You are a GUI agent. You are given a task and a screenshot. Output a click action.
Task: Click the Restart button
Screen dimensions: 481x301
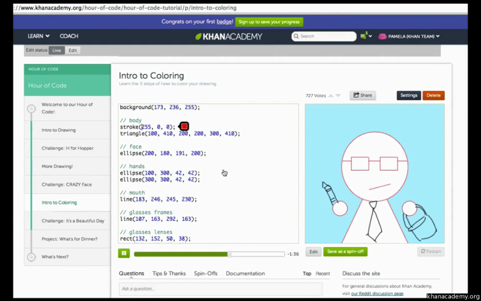pyautogui.click(x=431, y=251)
